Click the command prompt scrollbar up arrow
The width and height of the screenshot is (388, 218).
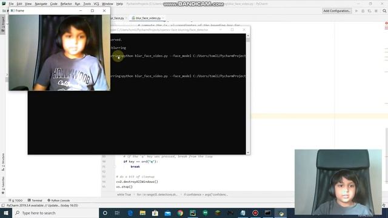click(248, 36)
